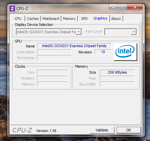The image size is (150, 141).
Task: Click the disabled maximize button
Action: [x=123, y=7]
